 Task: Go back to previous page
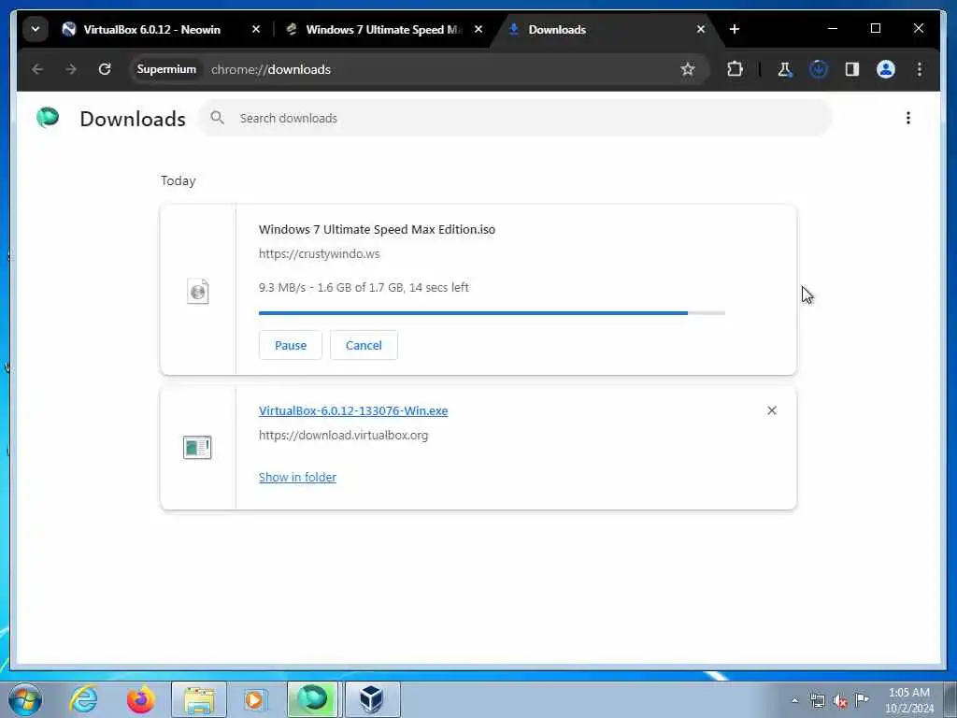tap(37, 69)
